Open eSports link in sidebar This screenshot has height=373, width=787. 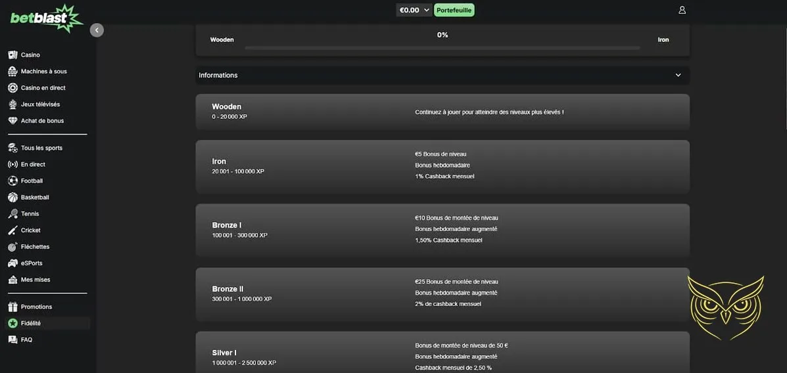(32, 263)
